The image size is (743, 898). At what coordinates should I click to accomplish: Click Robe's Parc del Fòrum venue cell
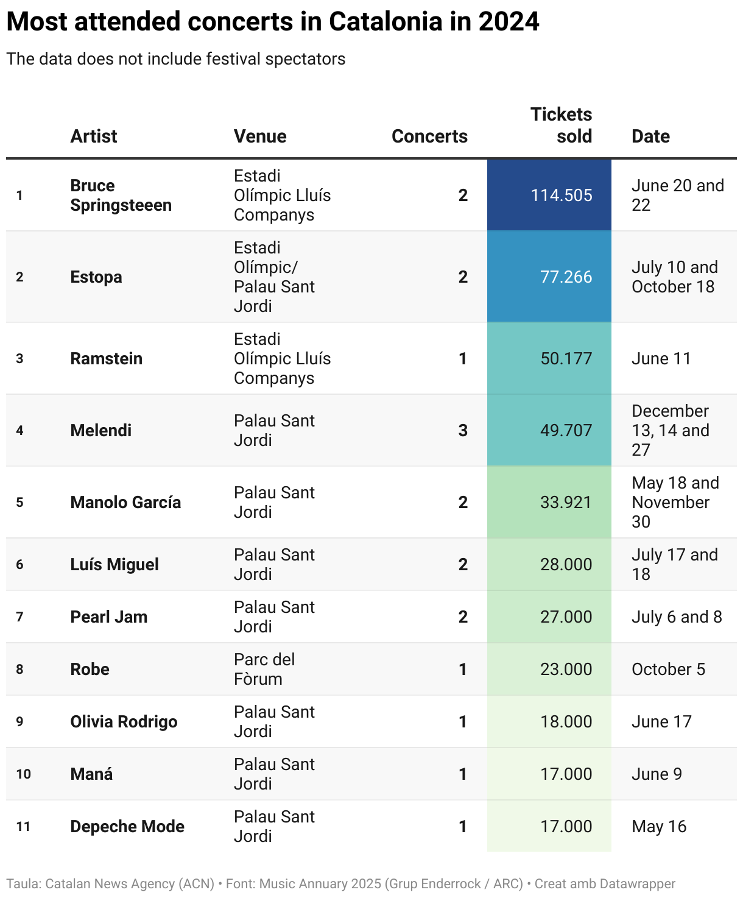264,669
